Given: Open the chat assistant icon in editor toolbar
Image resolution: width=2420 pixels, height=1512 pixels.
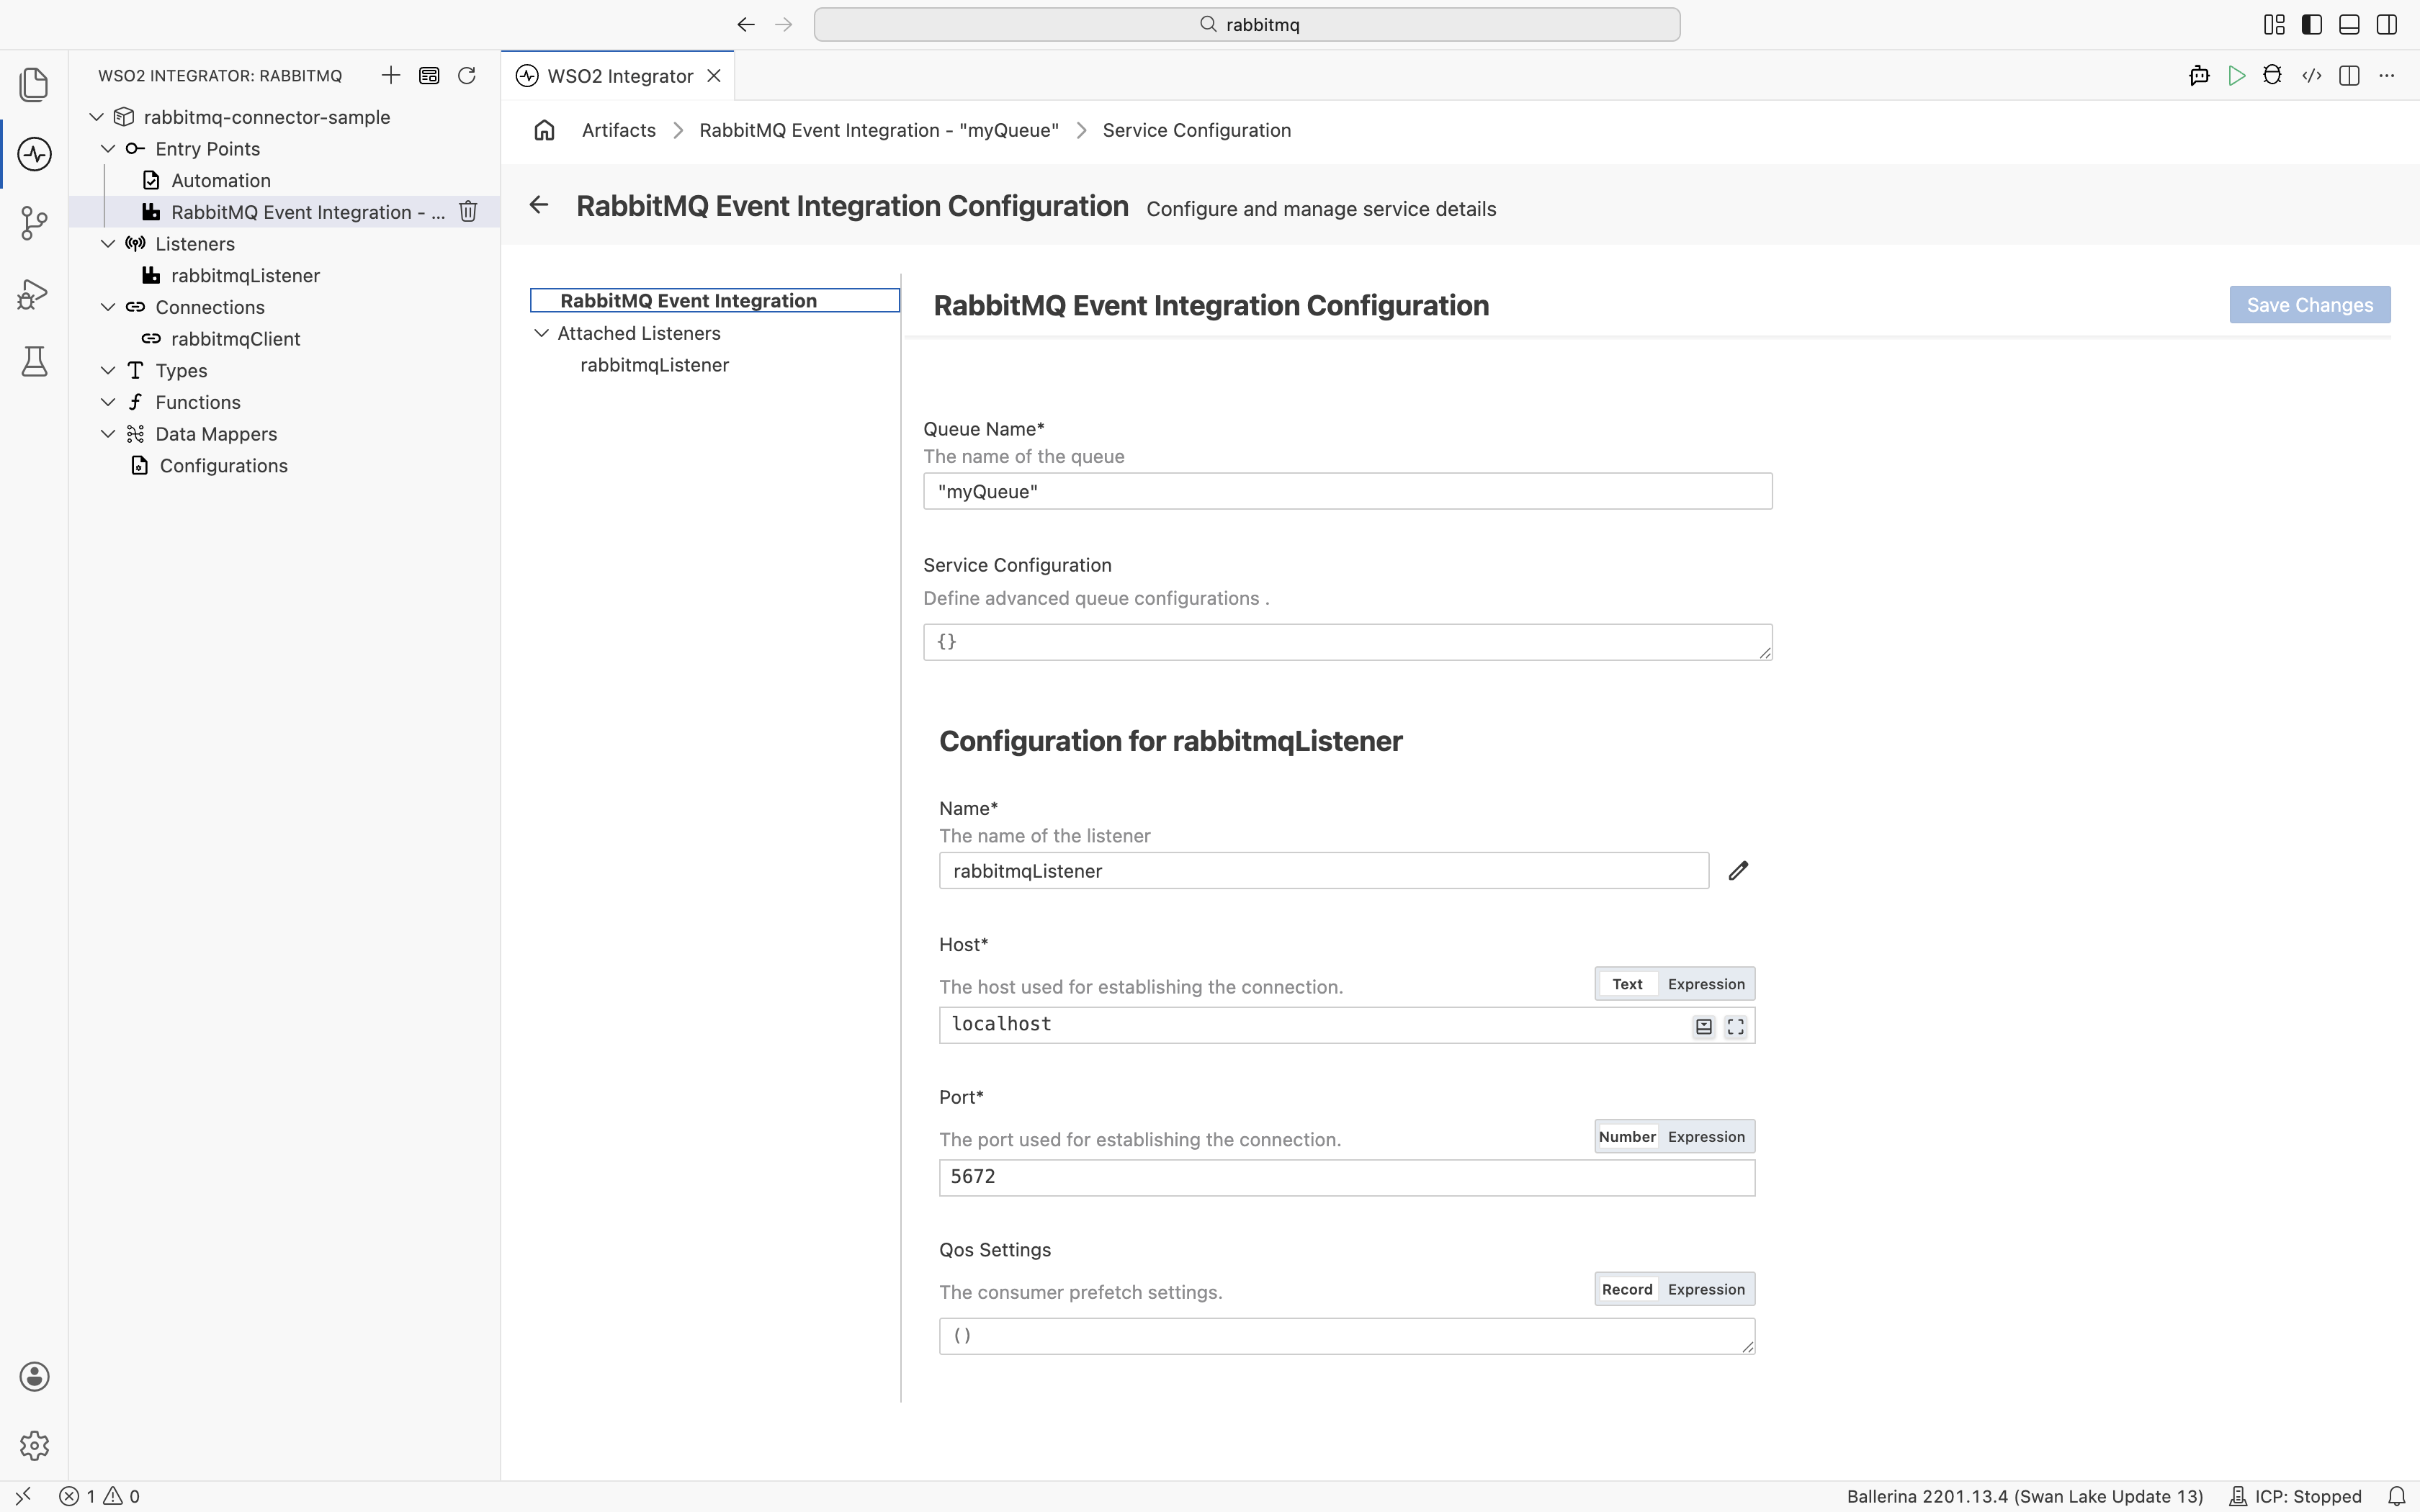Looking at the screenshot, I should (x=2199, y=75).
